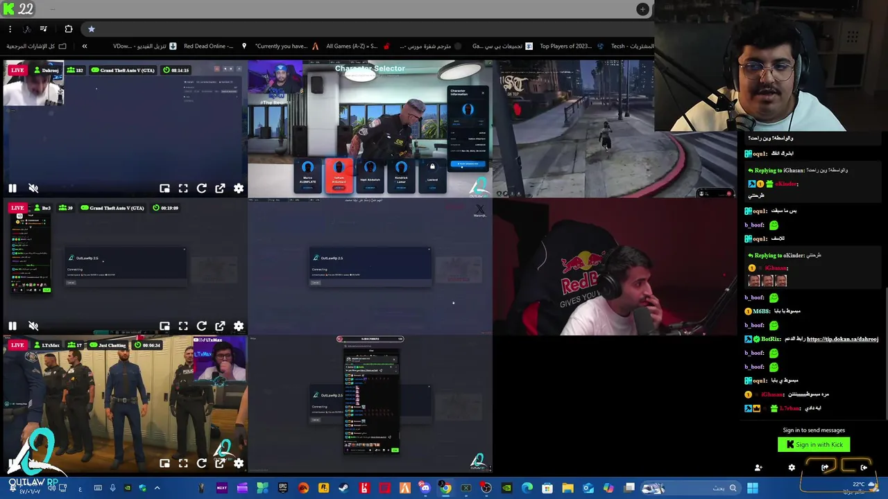The image size is (888, 499).
Task: Open a new browser tab
Action: click(642, 9)
